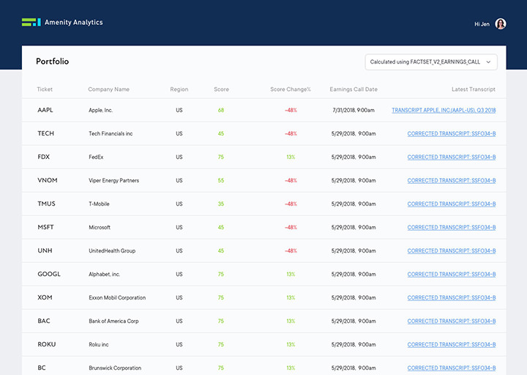The height and width of the screenshot is (375, 527).
Task: Open the corrected transcript link for XOM row
Action: tap(452, 297)
